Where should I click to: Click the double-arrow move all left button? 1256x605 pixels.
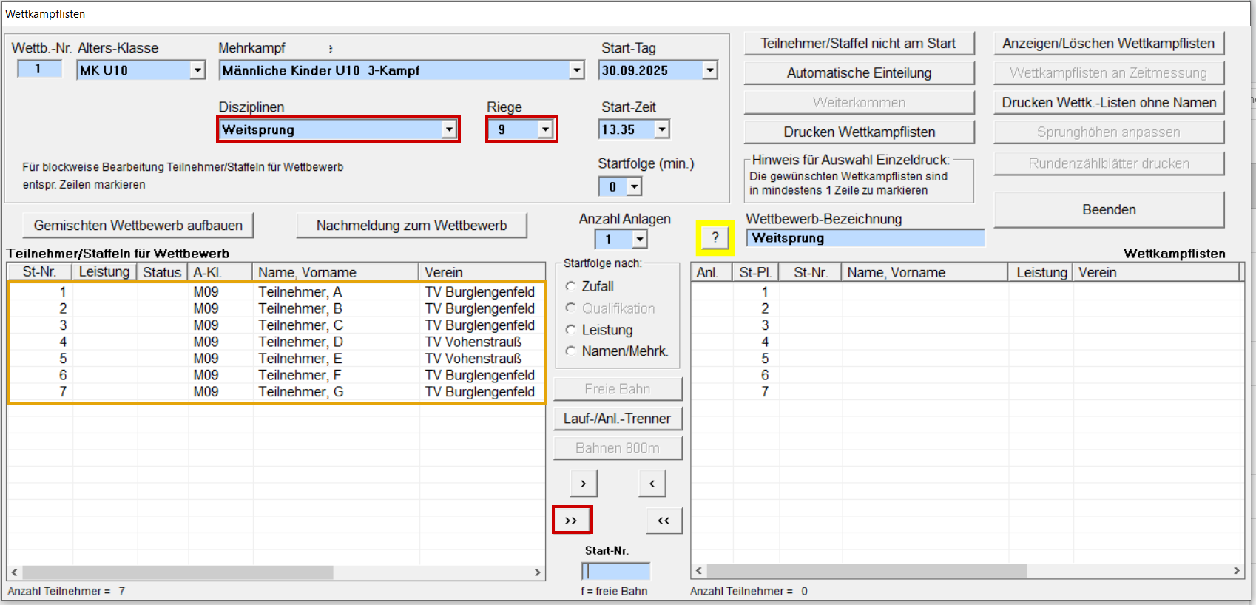(664, 520)
